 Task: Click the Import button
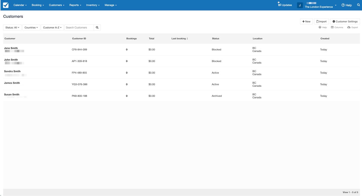coord(321,21)
